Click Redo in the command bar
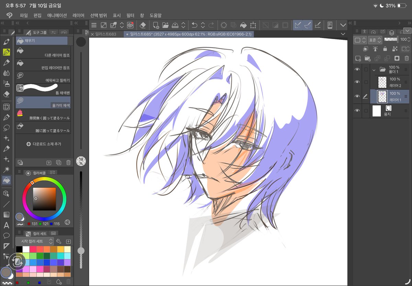The image size is (412, 286). [211, 25]
